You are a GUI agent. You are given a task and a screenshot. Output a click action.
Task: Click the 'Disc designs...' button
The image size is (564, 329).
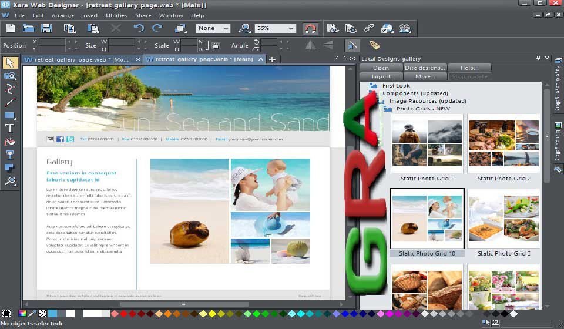pos(425,68)
